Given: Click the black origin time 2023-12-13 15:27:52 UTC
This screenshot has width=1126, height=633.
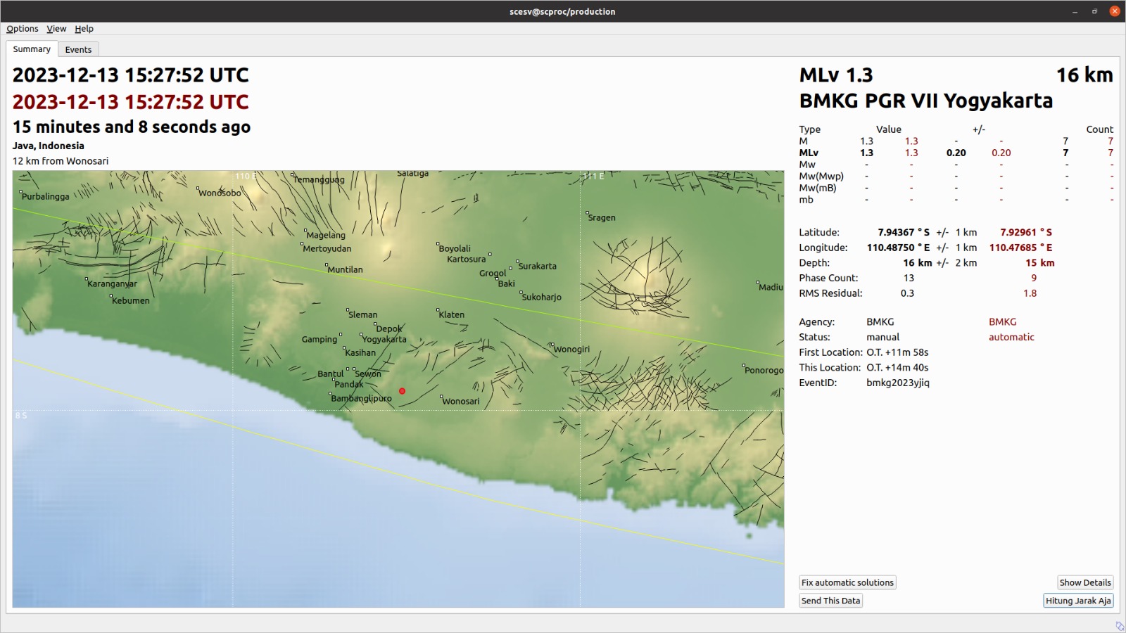Looking at the screenshot, I should tap(131, 75).
